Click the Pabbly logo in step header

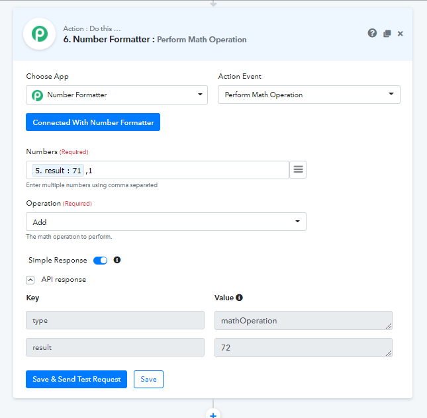(40, 34)
